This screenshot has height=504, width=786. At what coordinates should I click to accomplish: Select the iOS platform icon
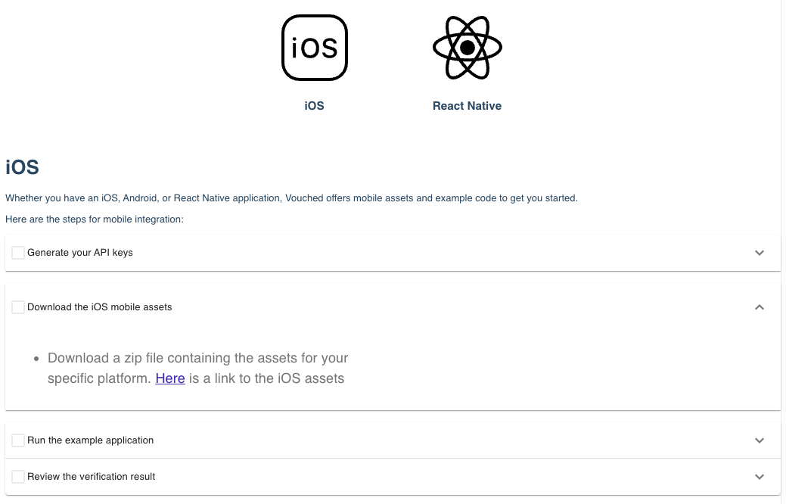tap(314, 48)
